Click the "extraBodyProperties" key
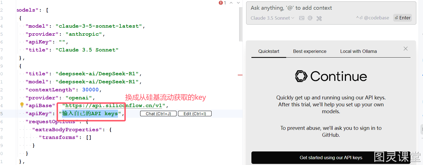Screen dimensions: 423x165 pyautogui.click(x=67, y=130)
